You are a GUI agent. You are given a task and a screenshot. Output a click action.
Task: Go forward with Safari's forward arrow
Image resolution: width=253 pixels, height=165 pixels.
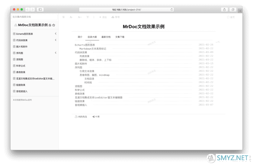tap(32, 10)
